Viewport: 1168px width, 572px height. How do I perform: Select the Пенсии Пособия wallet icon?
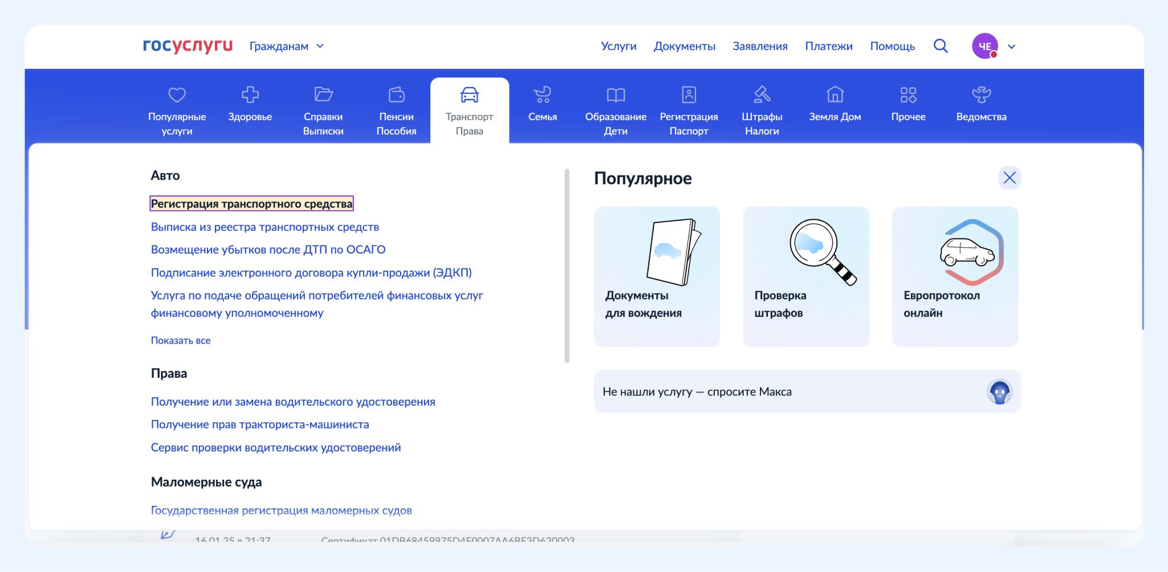396,95
